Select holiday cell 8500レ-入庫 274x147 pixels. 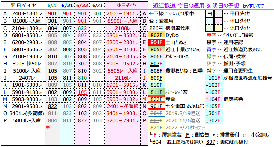point(123,21)
